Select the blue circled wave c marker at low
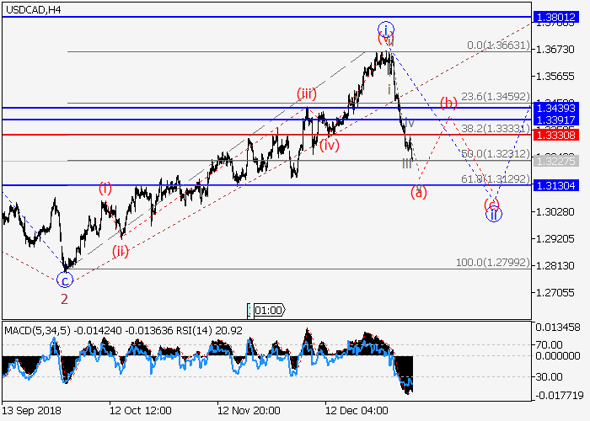The height and width of the screenshot is (421, 590). (x=65, y=280)
